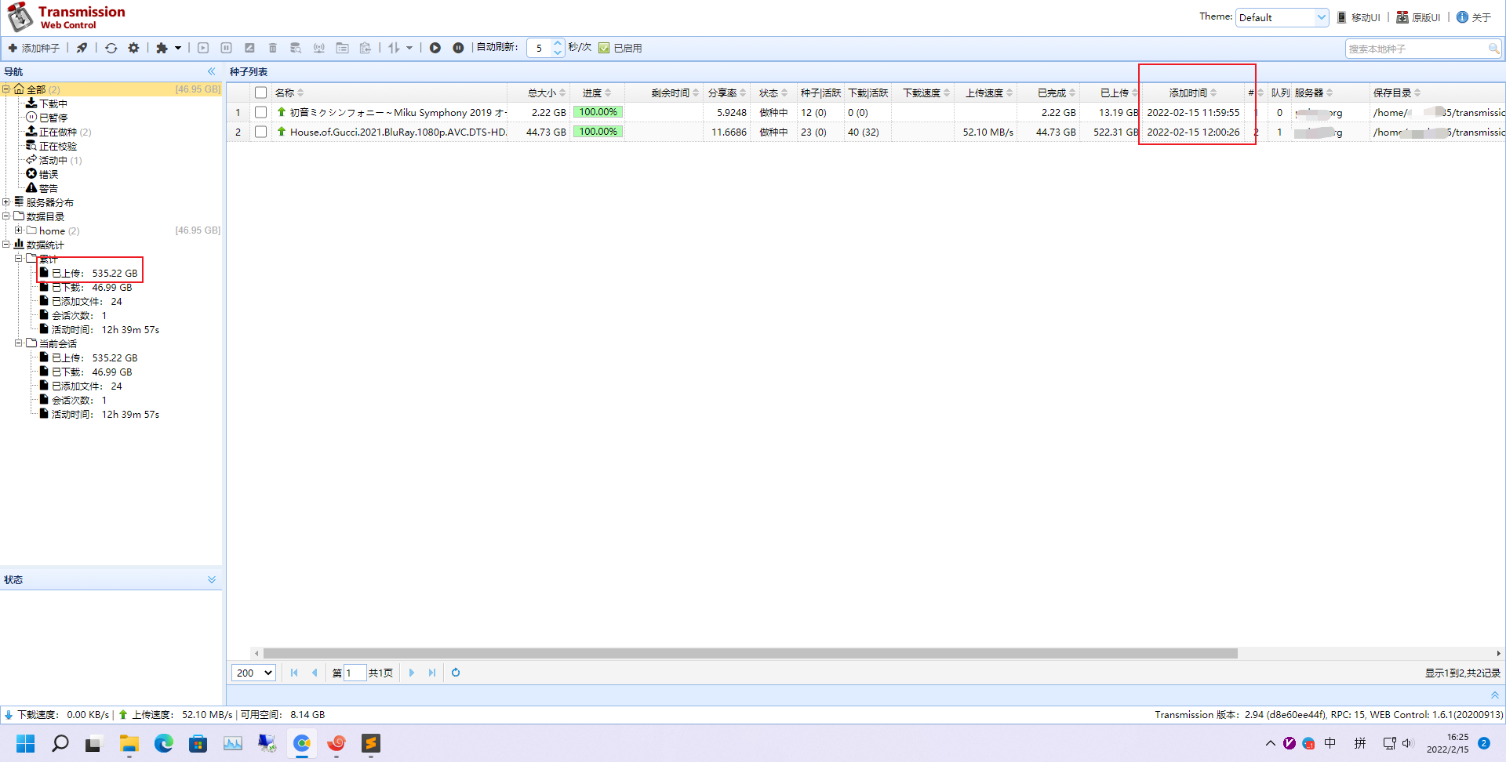Click the page number input field
The height and width of the screenshot is (762, 1506).
[x=355, y=673]
